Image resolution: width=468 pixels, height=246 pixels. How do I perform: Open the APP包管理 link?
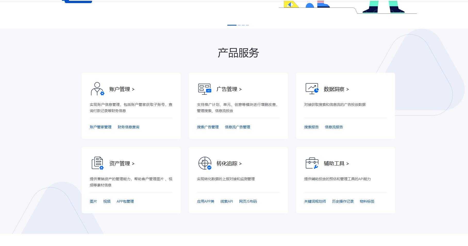125,201
